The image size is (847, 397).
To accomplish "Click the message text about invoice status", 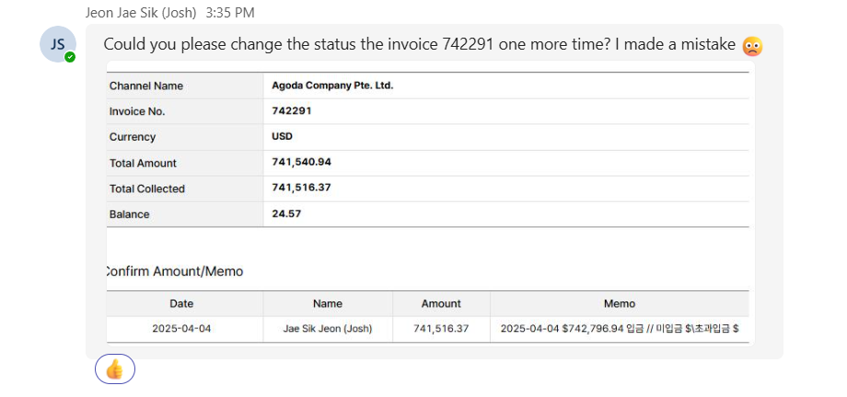I will point(419,44).
